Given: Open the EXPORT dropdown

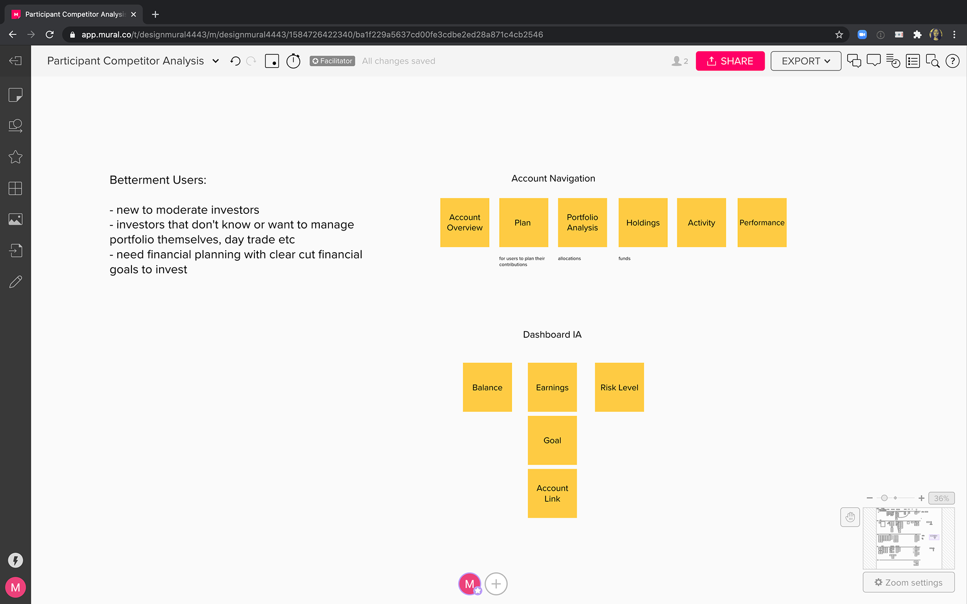Looking at the screenshot, I should click(805, 61).
